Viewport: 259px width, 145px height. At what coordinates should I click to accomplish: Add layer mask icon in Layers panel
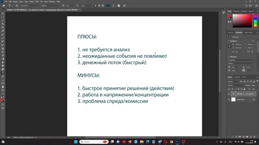(240, 137)
